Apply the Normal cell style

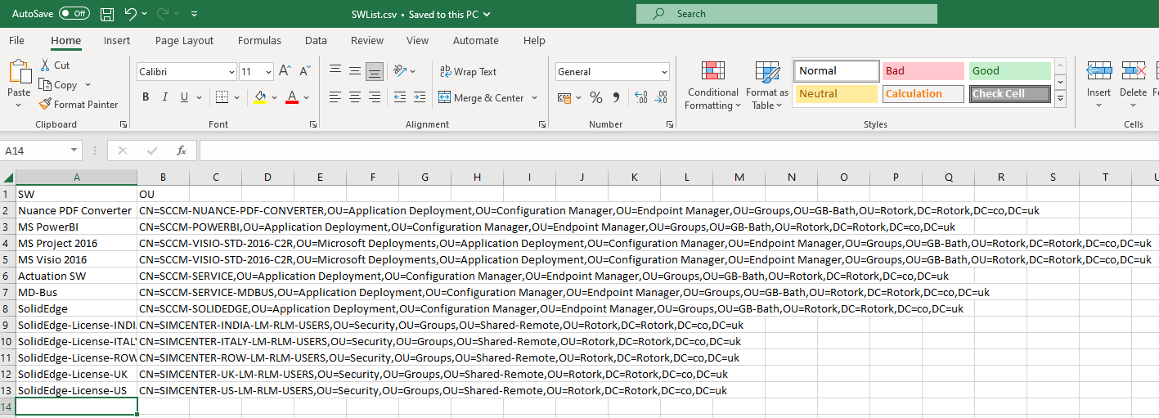(837, 71)
